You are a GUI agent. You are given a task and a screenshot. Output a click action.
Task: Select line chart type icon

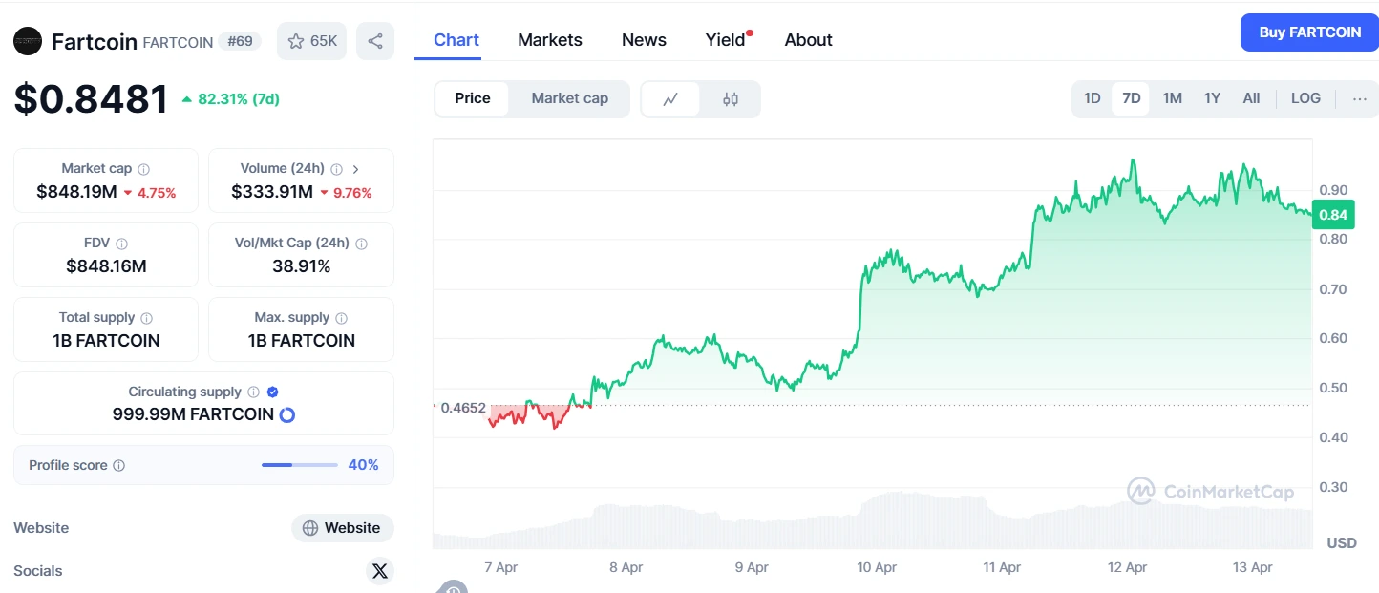(671, 99)
